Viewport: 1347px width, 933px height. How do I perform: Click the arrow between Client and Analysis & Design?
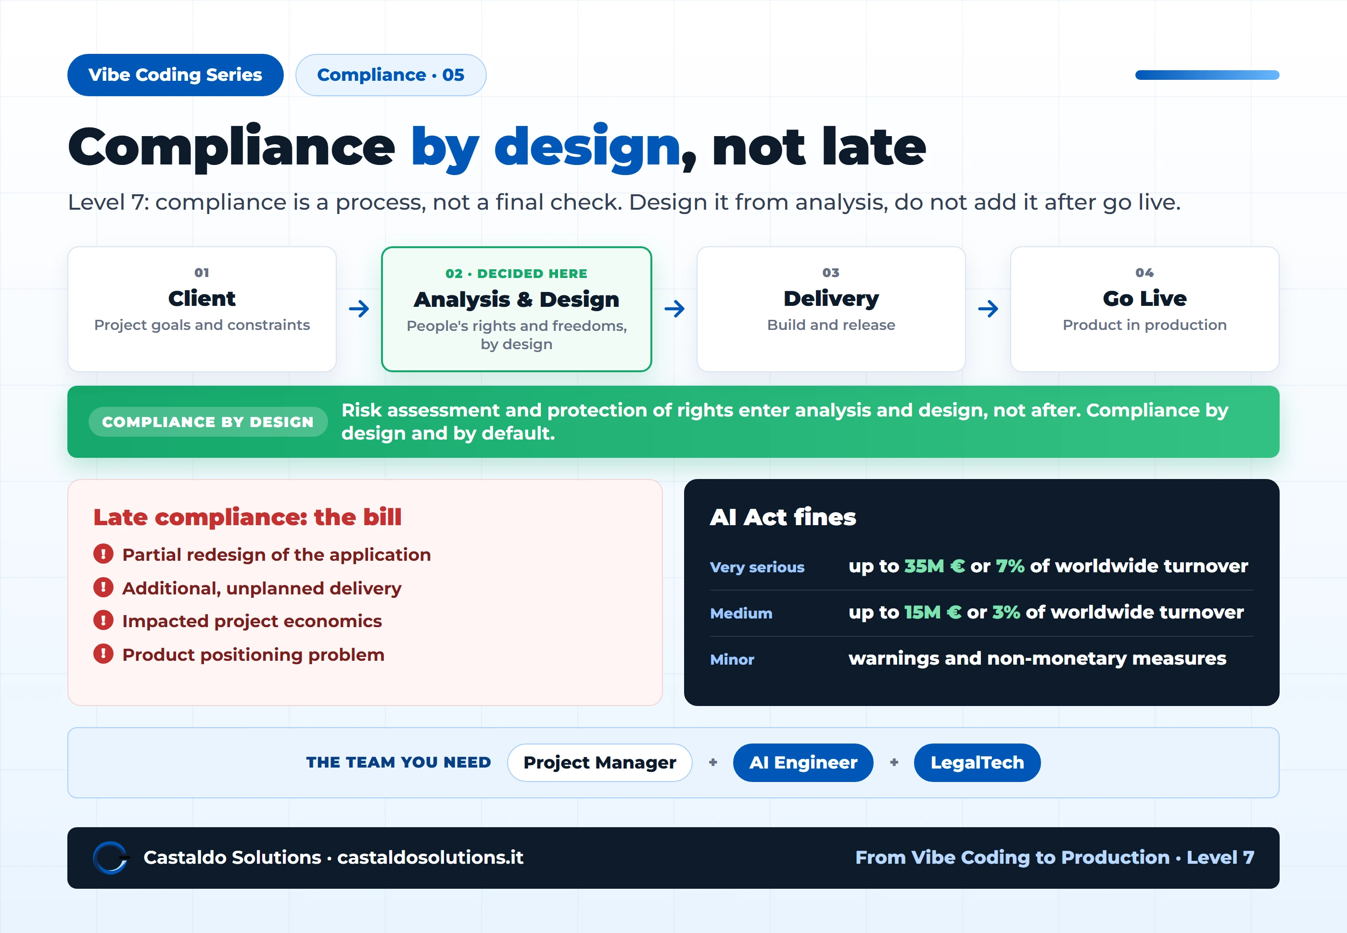[x=359, y=309]
